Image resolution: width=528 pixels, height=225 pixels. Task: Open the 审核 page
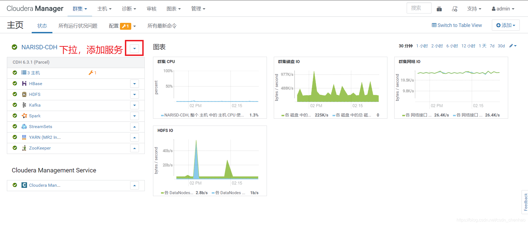point(152,9)
